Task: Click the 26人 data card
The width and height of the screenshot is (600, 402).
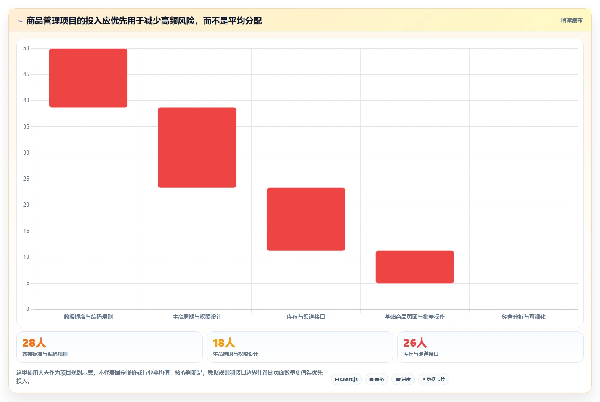Action: click(x=490, y=347)
